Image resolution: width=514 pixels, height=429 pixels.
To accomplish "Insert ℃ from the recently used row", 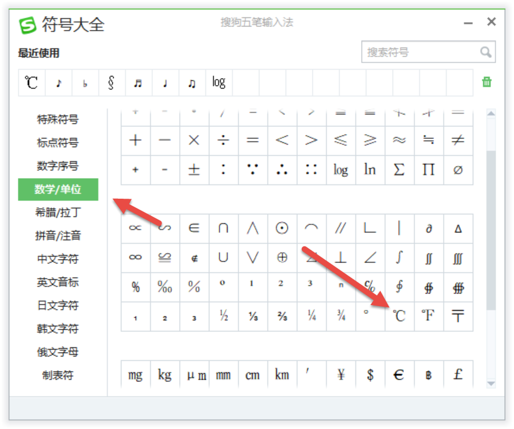I will (32, 83).
